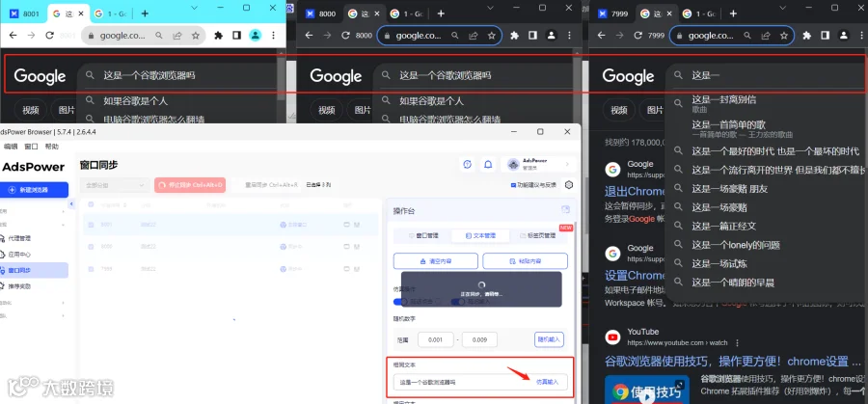Open 推荐奖励 in the AdsPower sidebar
This screenshot has height=404, width=868.
point(19,286)
